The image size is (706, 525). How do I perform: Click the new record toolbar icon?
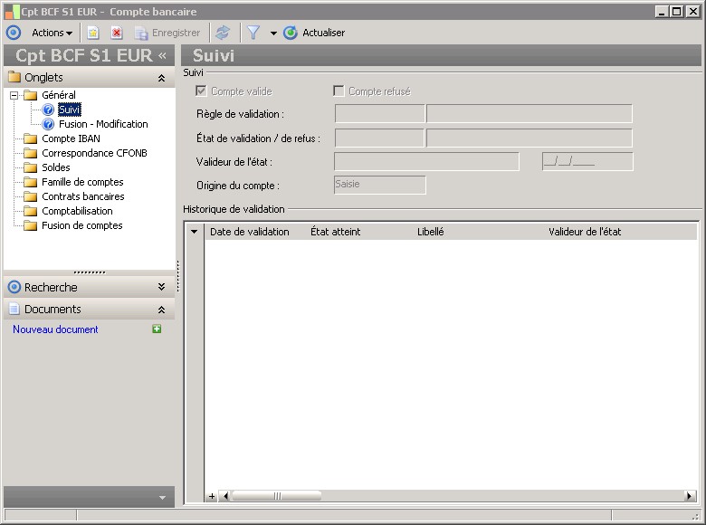92,33
